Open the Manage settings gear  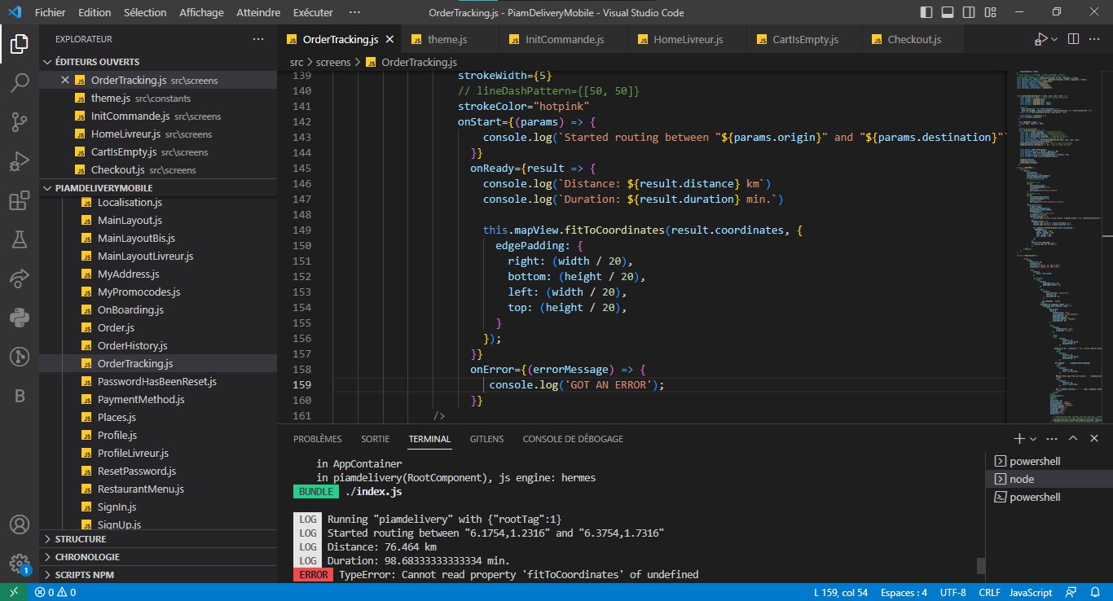tap(19, 564)
